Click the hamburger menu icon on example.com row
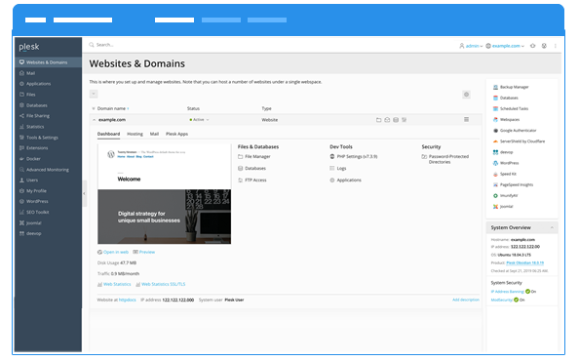 tap(466, 120)
